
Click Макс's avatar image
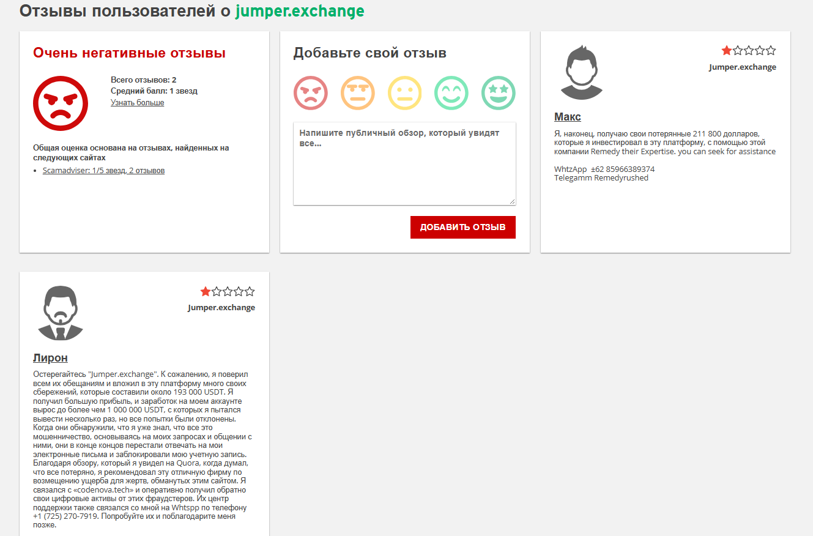point(581,72)
